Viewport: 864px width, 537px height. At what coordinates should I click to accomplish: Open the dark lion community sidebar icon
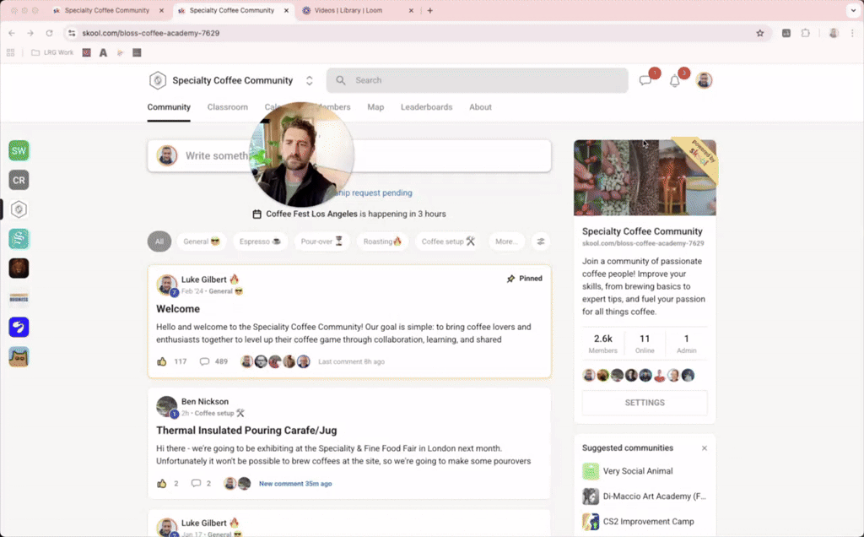click(19, 268)
